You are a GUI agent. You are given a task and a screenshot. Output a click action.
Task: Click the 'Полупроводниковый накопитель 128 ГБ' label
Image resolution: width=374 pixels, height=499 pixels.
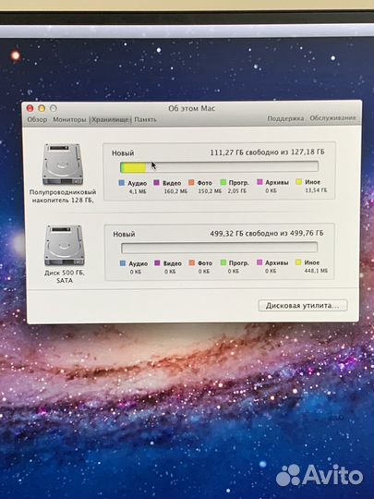coord(63,196)
